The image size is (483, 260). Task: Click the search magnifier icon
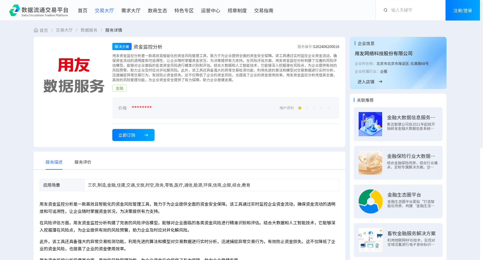(x=385, y=10)
